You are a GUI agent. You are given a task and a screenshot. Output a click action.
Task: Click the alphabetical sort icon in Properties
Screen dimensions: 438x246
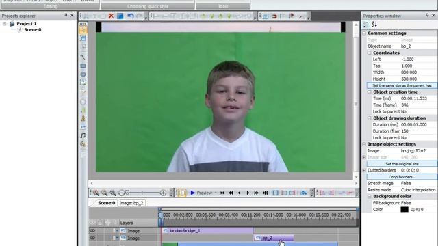pos(374,25)
